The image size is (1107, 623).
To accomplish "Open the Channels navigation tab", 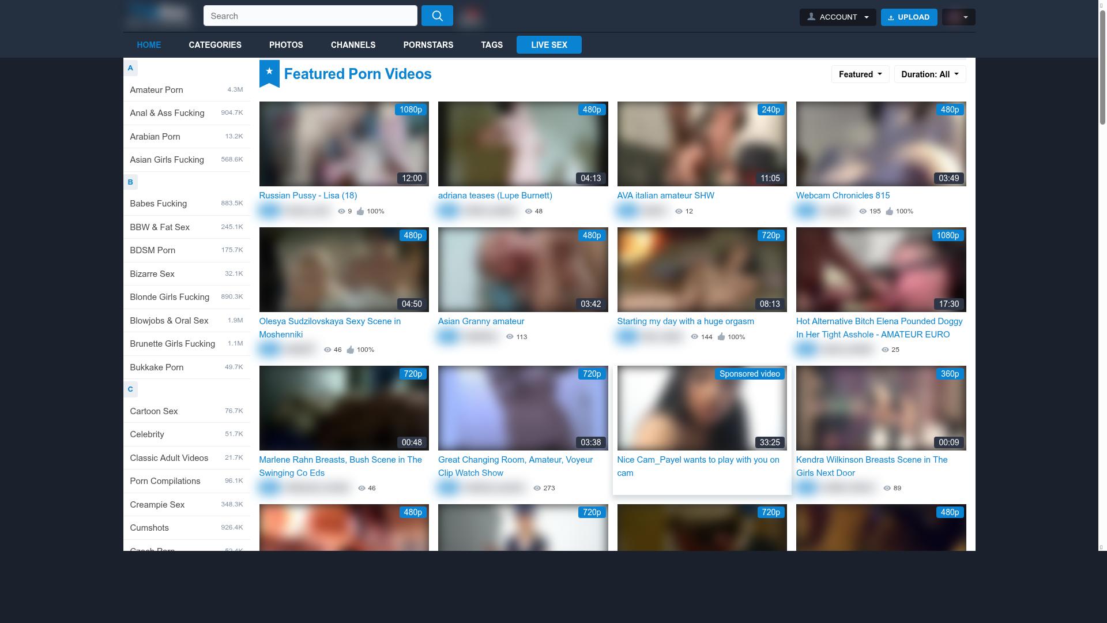I will 353,44.
